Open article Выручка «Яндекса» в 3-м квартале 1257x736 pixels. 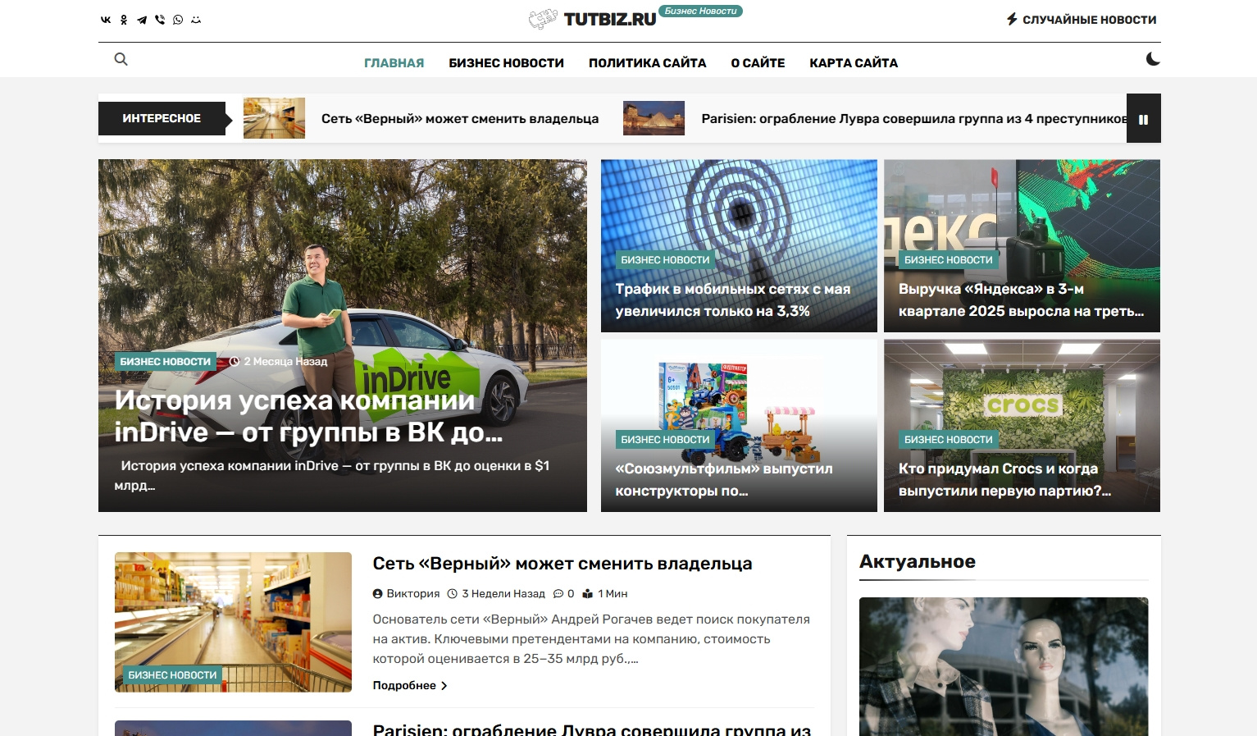pyautogui.click(x=1021, y=300)
